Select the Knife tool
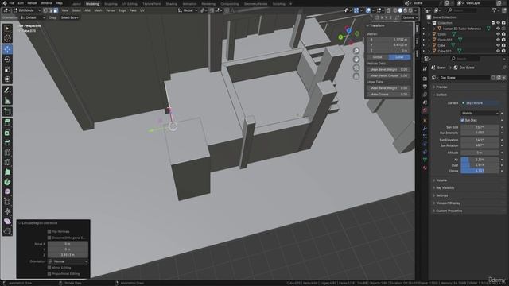509x286 pixels. click(7, 162)
